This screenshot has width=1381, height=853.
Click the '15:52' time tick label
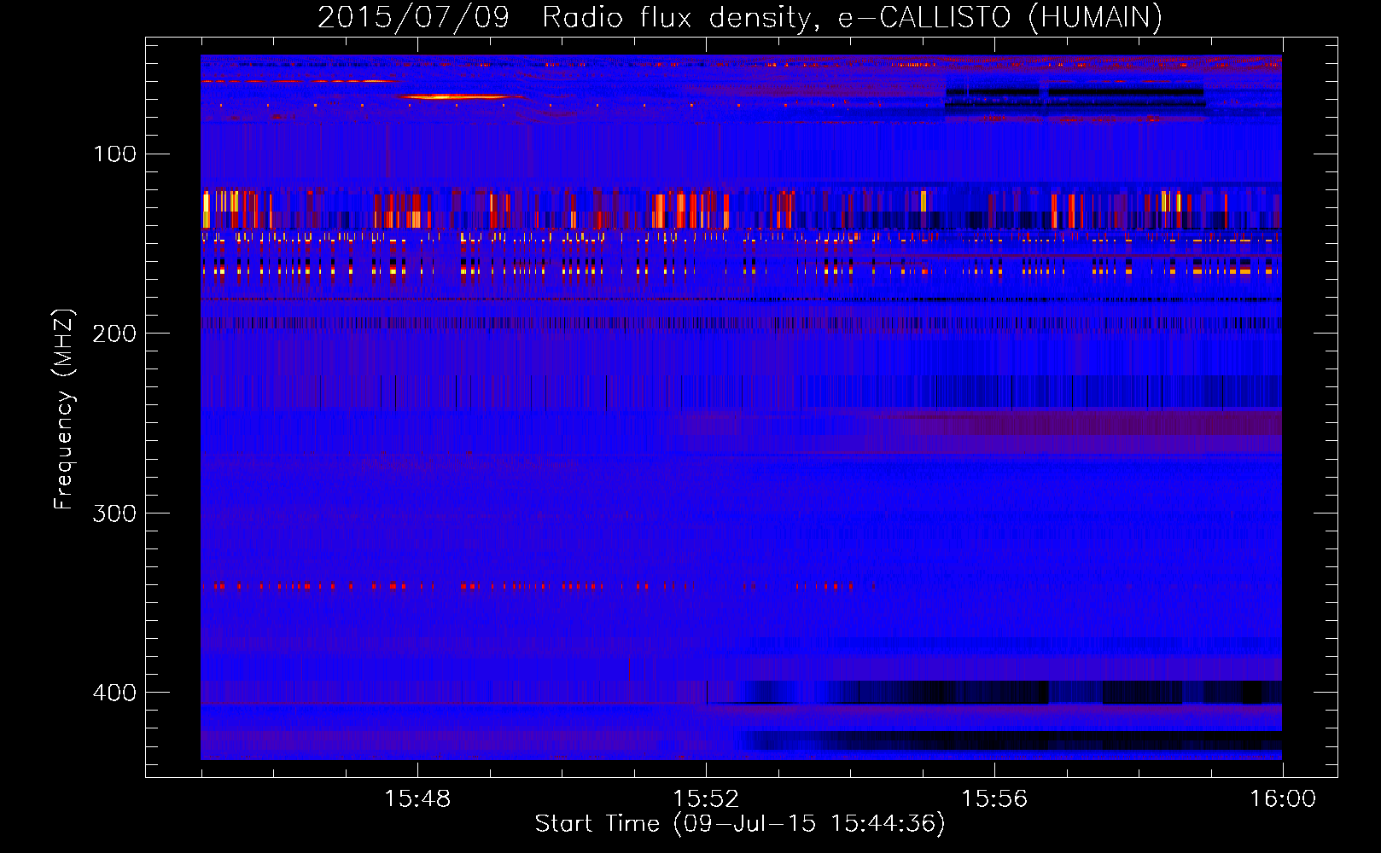click(x=706, y=799)
